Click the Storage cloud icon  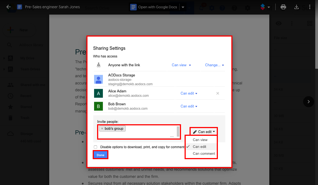(x=10, y=134)
